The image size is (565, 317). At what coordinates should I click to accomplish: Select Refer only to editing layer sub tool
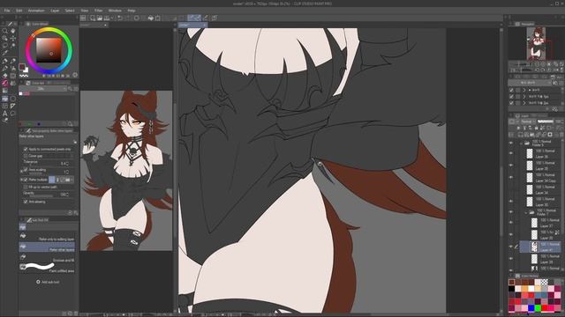(47, 237)
